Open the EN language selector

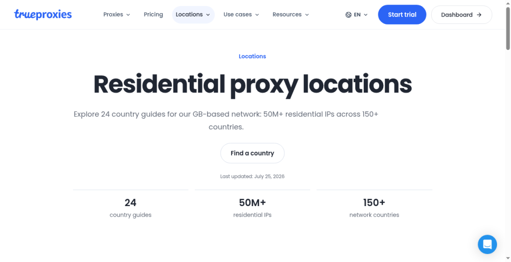(356, 14)
